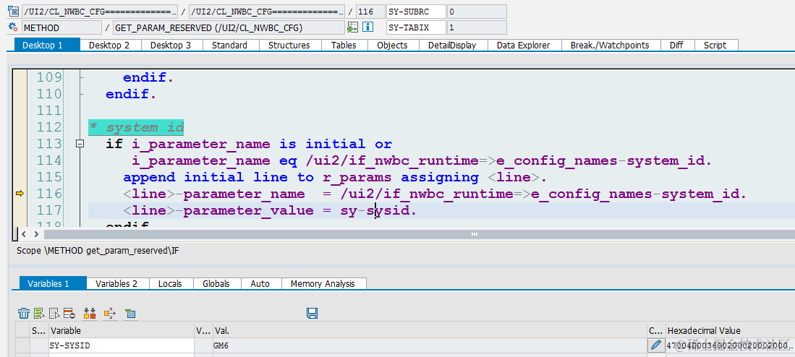795x357 pixels.
Task: Click the hexadecimal value cell starting with 4700
Action: [729, 346]
